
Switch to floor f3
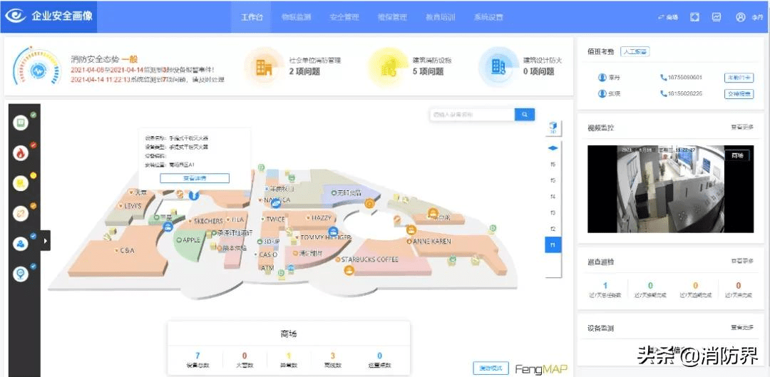point(553,212)
